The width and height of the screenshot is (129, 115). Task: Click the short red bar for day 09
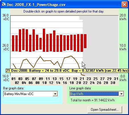(41, 44)
